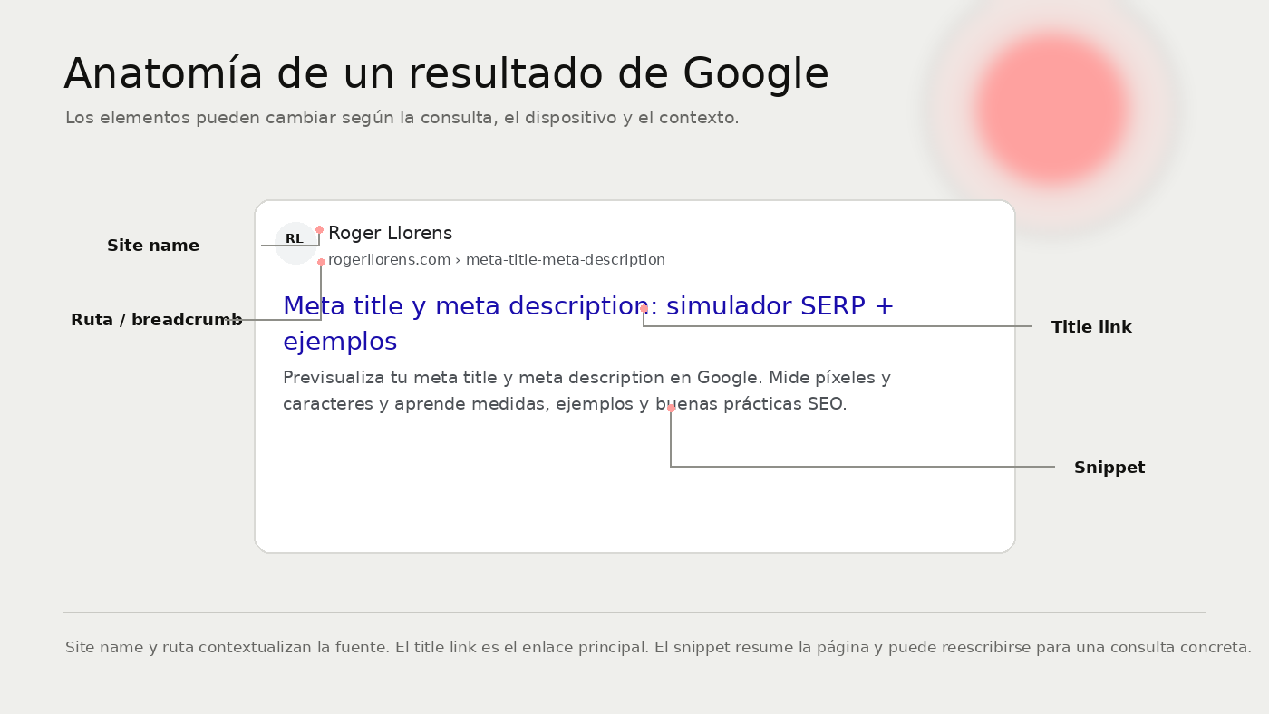Click the subtitle 'Los elementos pueden cambiar'
This screenshot has height=714, width=1269.
[x=402, y=118]
